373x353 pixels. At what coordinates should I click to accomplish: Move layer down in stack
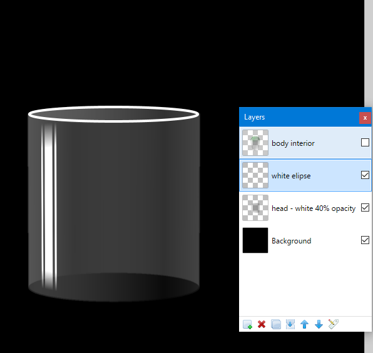point(319,324)
